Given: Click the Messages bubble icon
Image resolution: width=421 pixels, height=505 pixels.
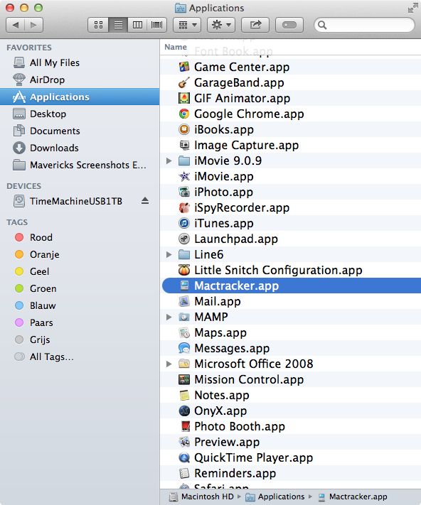Looking at the screenshot, I should pyautogui.click(x=184, y=348).
